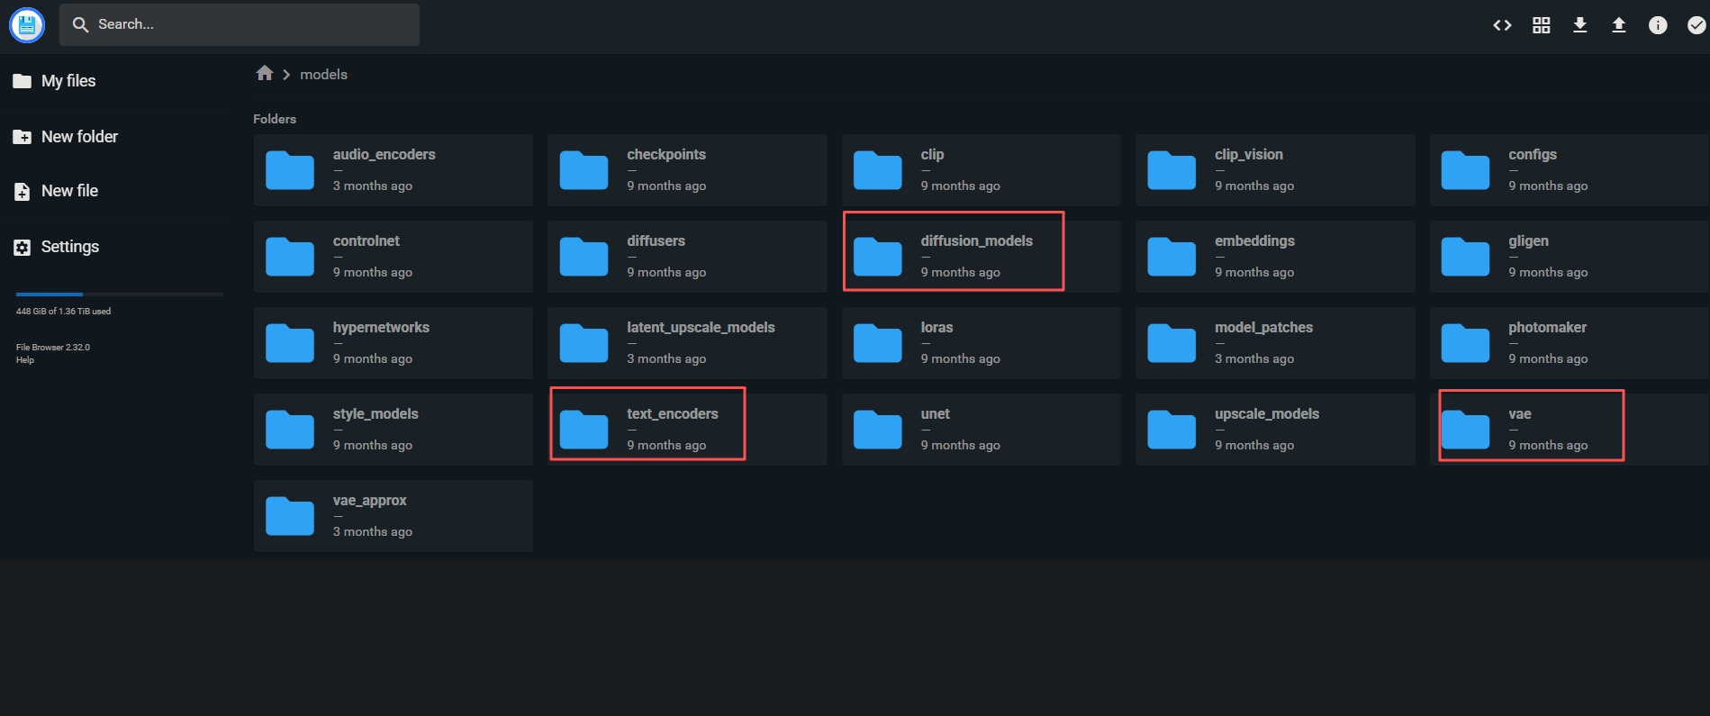Click the File Browser logo icon
Screen dimensions: 1710x716
point(27,25)
